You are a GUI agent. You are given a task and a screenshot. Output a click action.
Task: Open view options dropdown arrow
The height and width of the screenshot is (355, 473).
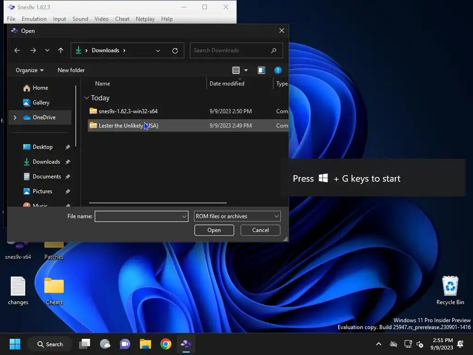tap(246, 70)
